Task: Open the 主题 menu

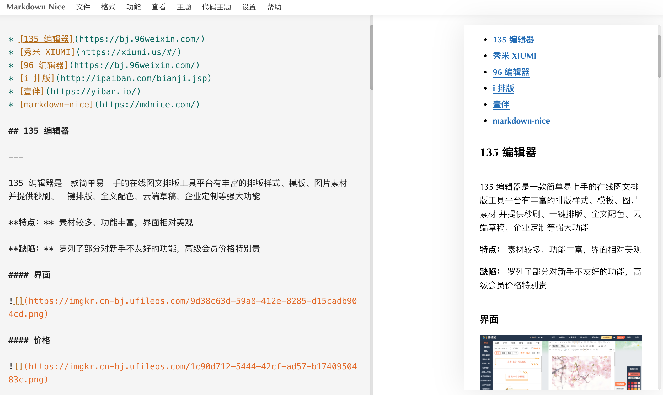Action: (184, 7)
